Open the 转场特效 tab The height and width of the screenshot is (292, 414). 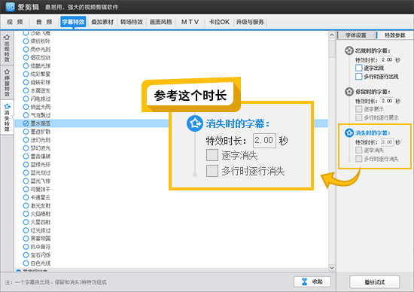pyautogui.click(x=132, y=22)
